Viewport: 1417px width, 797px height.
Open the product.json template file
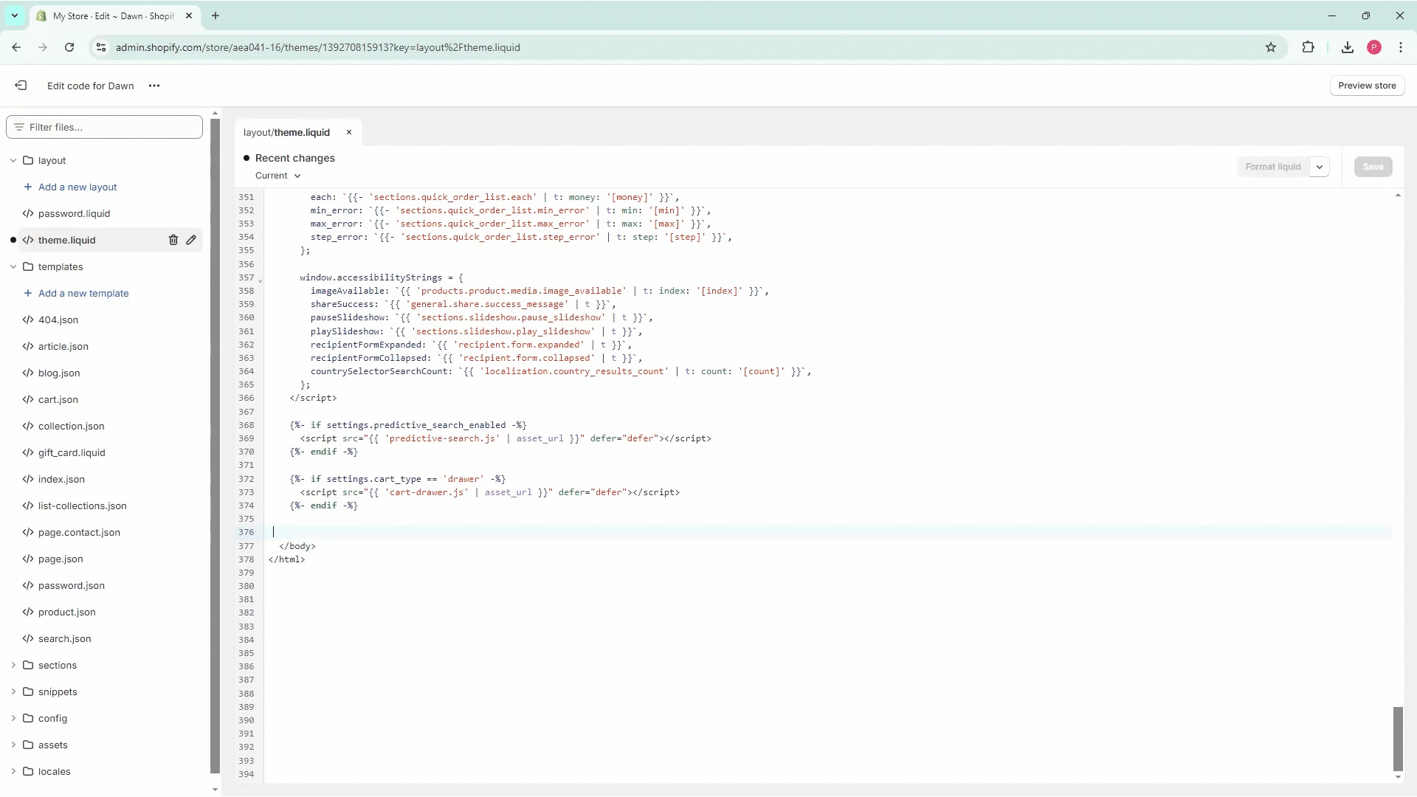tap(67, 613)
